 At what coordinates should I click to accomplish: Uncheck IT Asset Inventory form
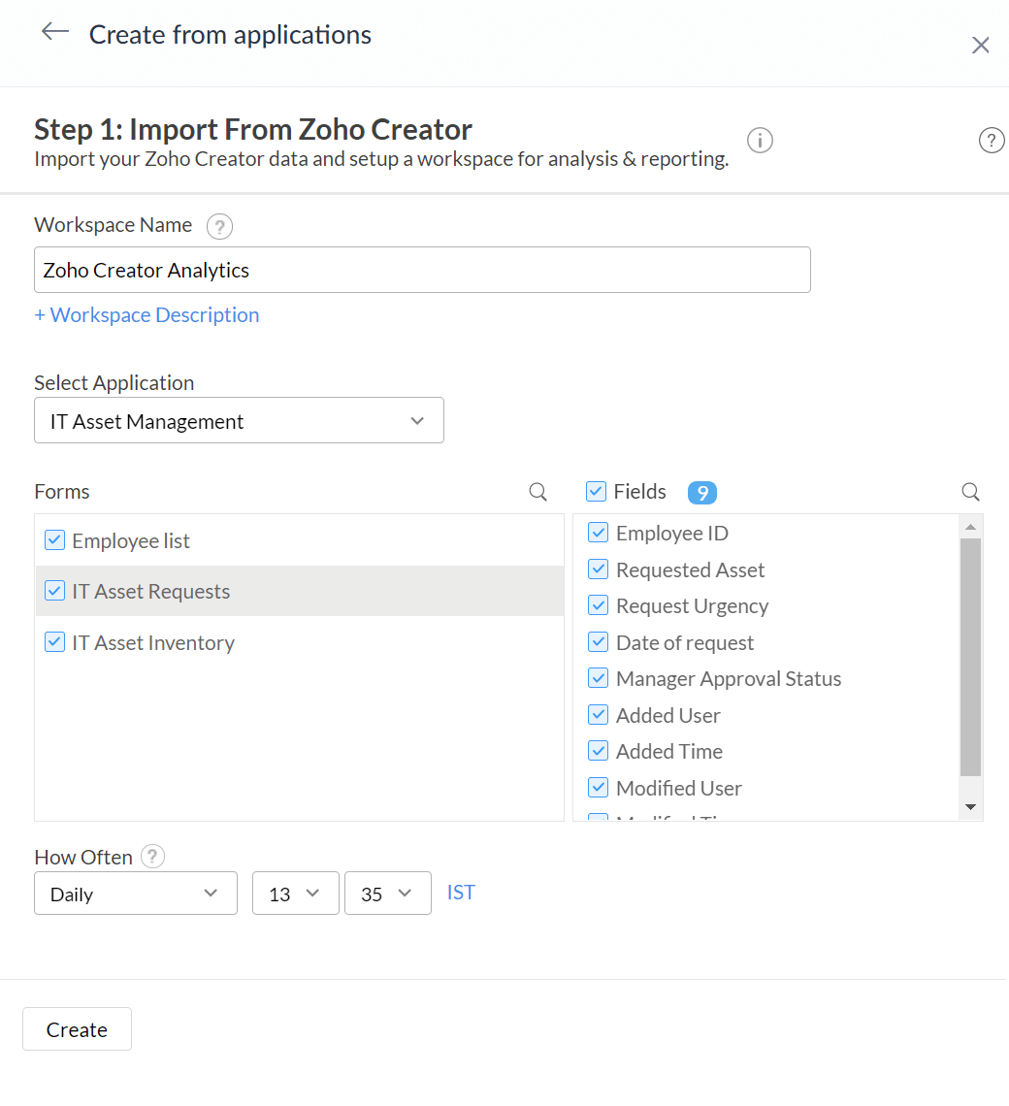click(x=55, y=642)
